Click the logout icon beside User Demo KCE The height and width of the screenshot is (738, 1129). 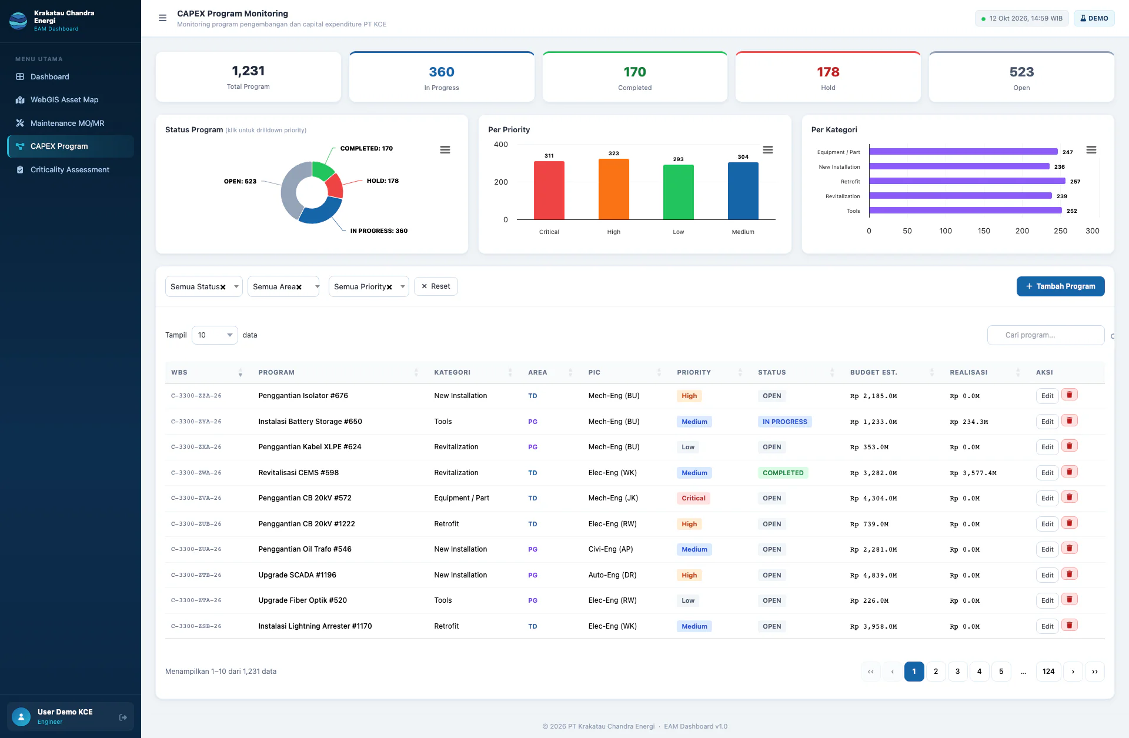(123, 717)
